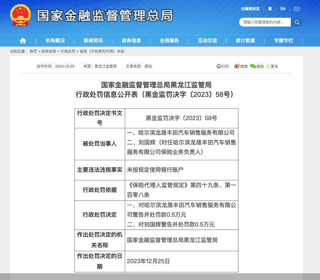Image resolution: width=320 pixels, height=280 pixels.
Task: Click publish date 2023-12-29
Action: tap(65, 66)
